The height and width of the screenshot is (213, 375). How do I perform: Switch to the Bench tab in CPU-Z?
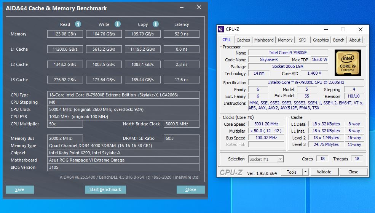(x=339, y=40)
